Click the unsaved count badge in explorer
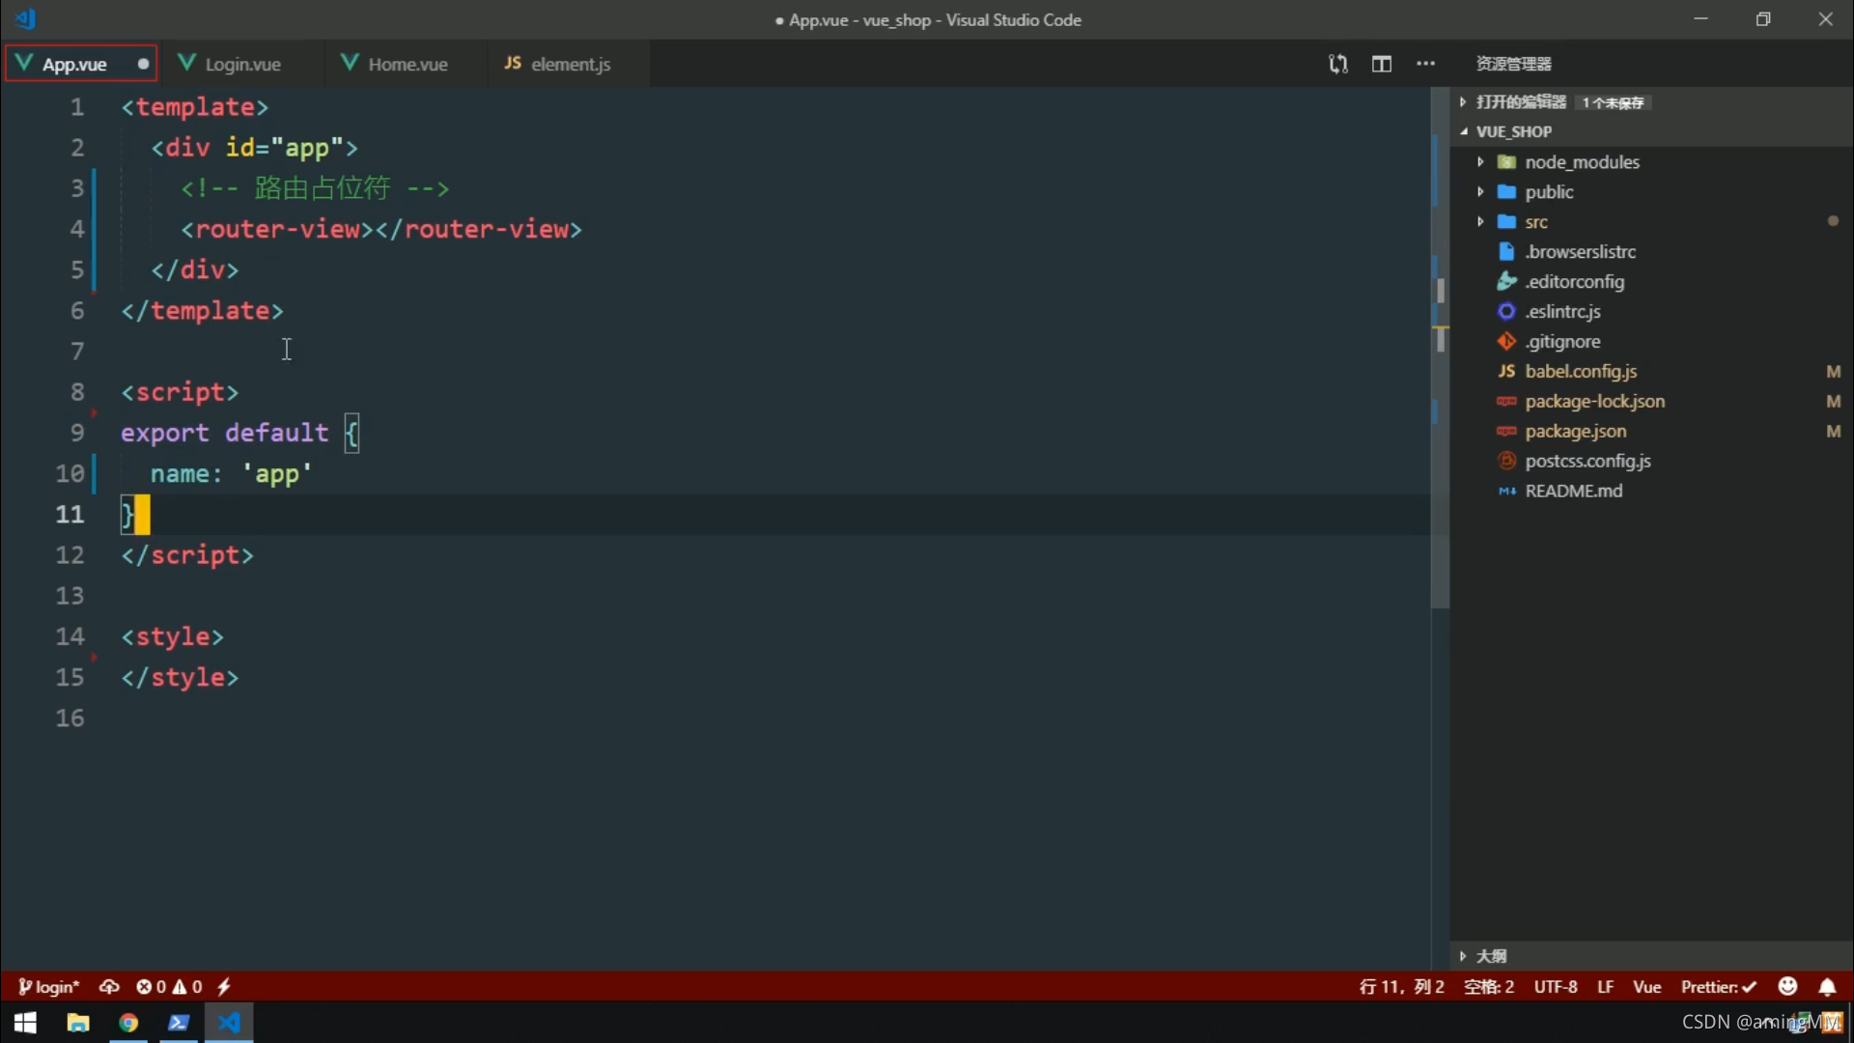Image resolution: width=1854 pixels, height=1043 pixels. (x=1613, y=102)
